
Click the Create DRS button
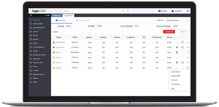(169, 32)
